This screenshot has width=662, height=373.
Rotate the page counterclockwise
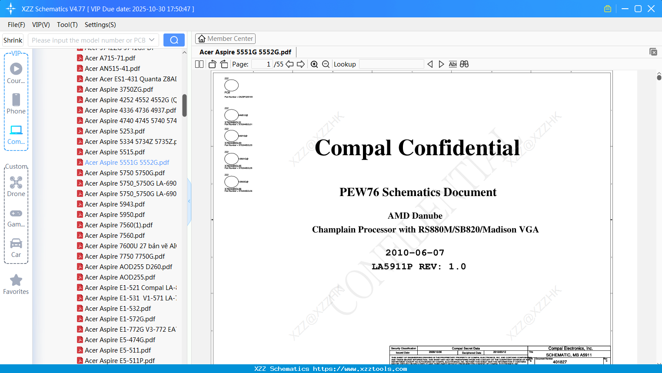coord(212,64)
